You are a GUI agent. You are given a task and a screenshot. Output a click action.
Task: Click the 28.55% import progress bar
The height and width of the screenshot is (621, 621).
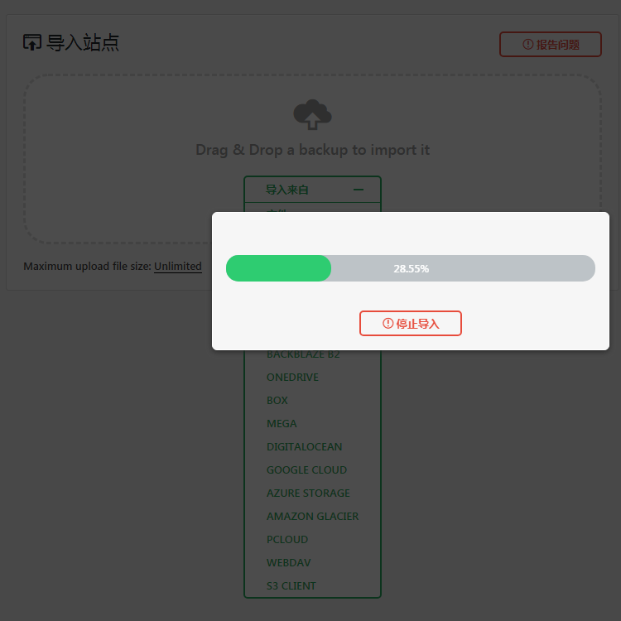pos(411,268)
